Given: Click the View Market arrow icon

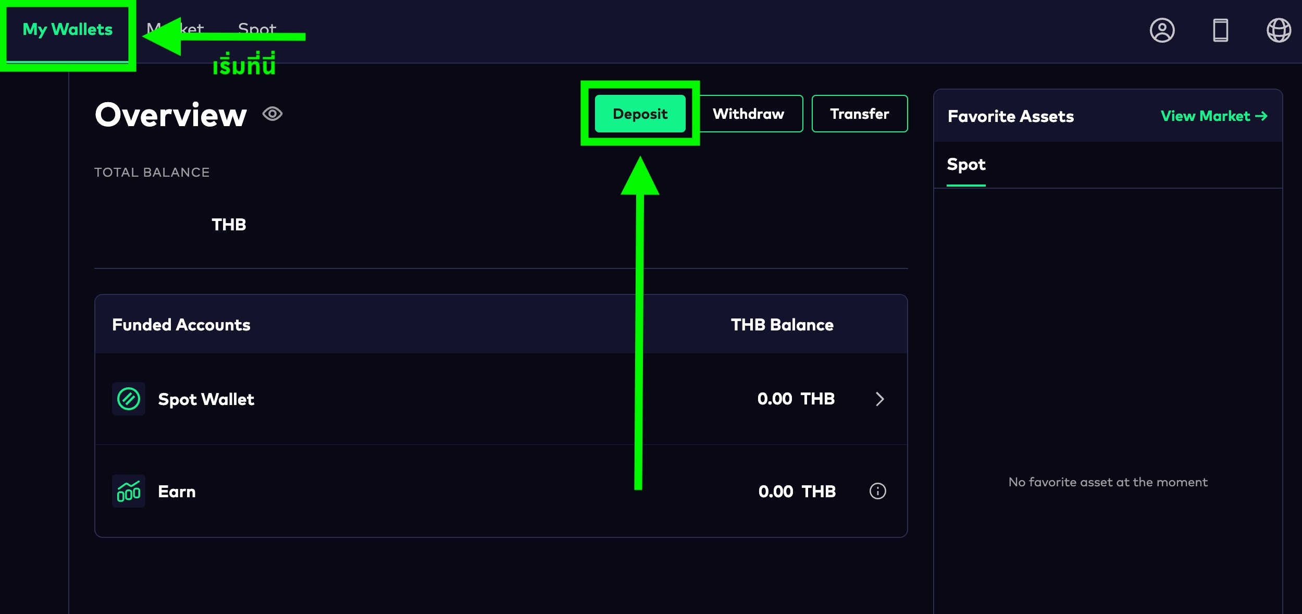Looking at the screenshot, I should point(1261,116).
